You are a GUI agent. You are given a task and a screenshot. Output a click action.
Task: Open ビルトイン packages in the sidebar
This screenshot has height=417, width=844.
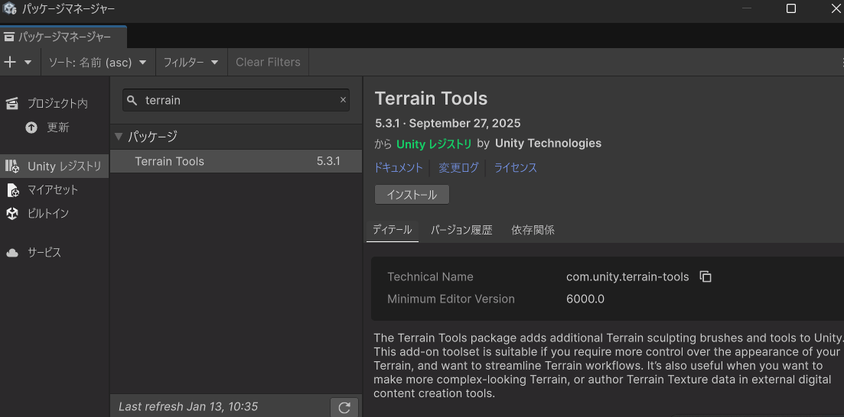[47, 213]
